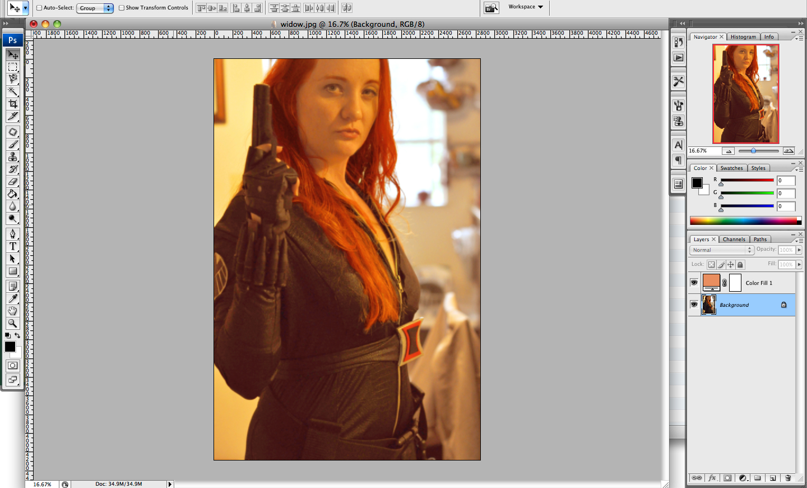
Task: Select the Eyedropper tool
Action: click(x=13, y=298)
